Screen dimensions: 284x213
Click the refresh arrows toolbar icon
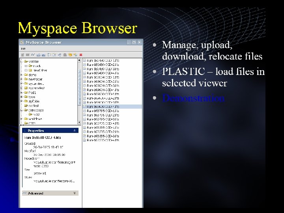click(x=75, y=55)
